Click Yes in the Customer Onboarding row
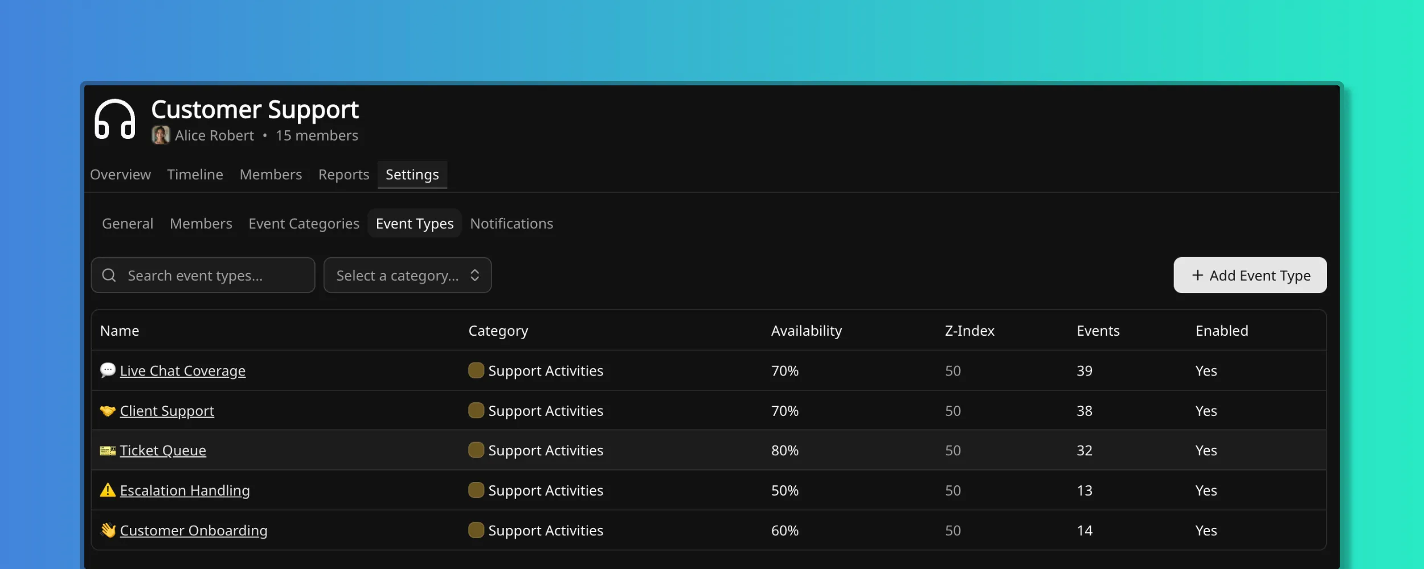1424x569 pixels. point(1206,530)
